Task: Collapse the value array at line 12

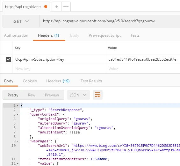Action: point(18,163)
